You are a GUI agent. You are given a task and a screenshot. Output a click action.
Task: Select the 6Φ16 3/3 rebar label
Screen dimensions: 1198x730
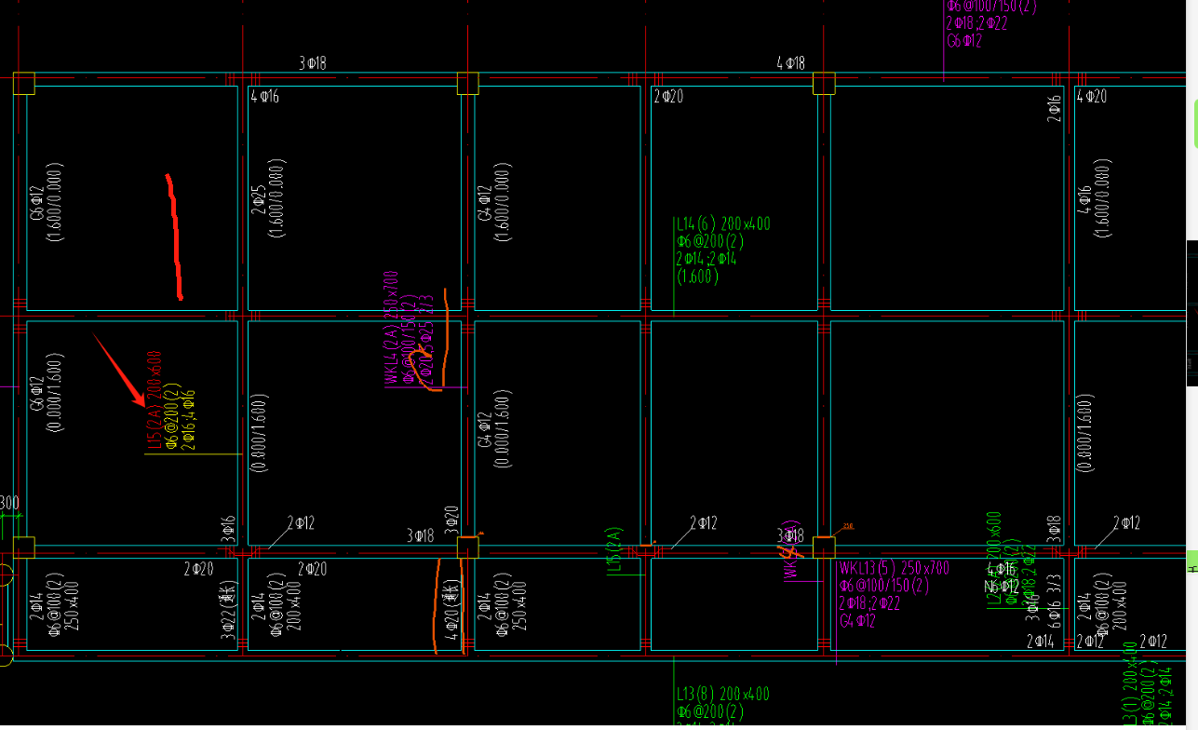(1056, 601)
